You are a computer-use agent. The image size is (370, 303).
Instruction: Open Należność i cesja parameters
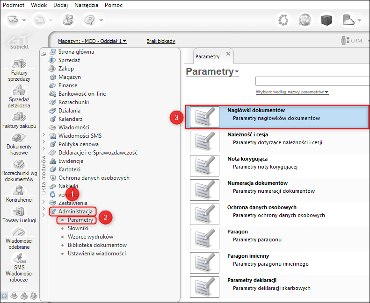(277, 141)
